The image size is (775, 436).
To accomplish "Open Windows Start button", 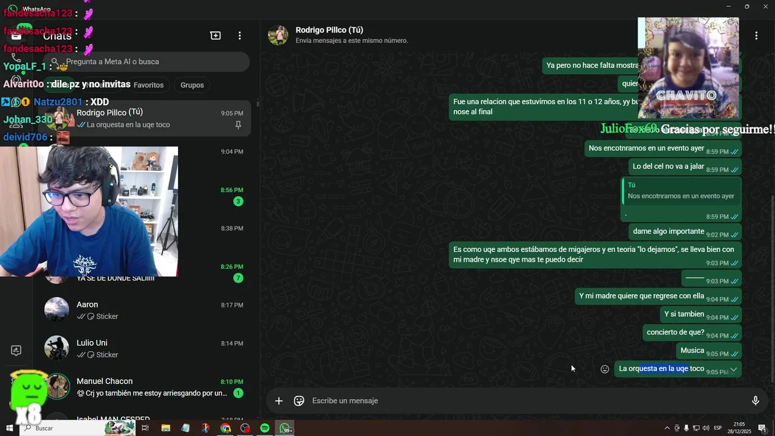I will coord(10,428).
